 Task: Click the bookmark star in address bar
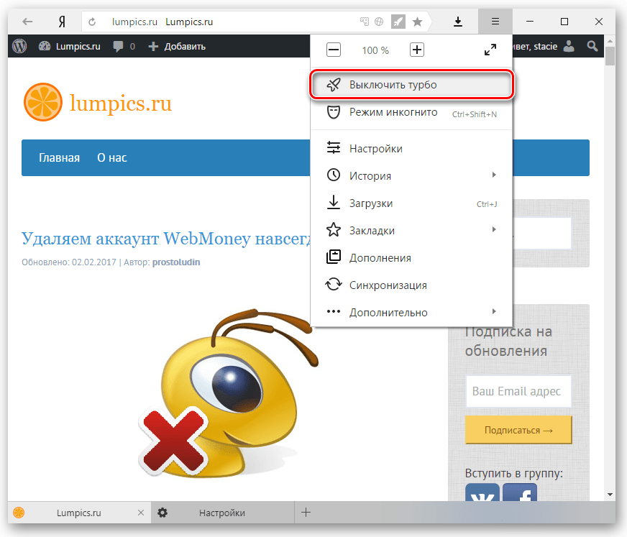point(417,22)
